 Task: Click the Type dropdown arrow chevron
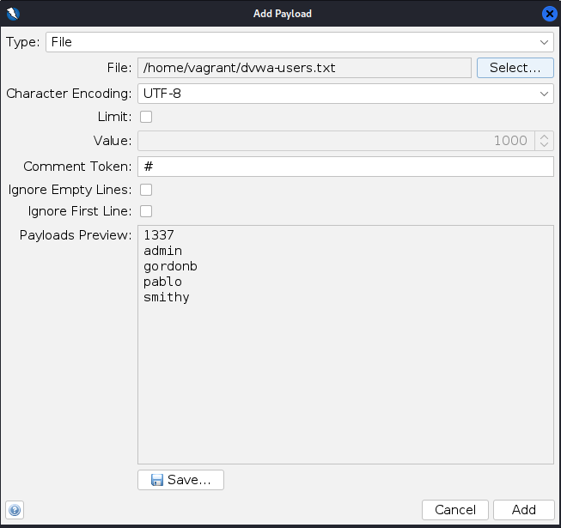coord(545,42)
